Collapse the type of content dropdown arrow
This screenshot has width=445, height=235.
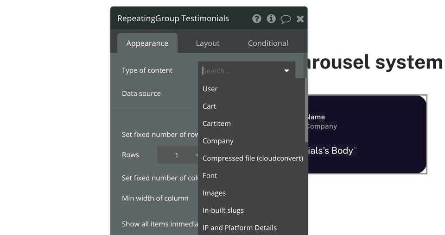(286, 71)
